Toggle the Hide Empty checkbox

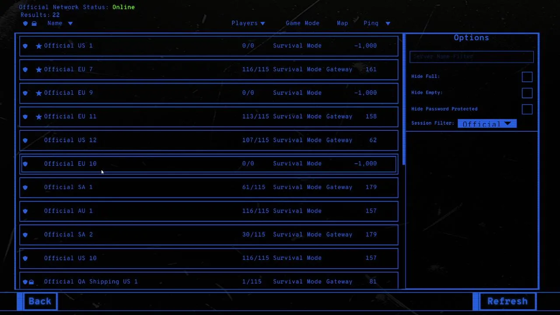[527, 93]
